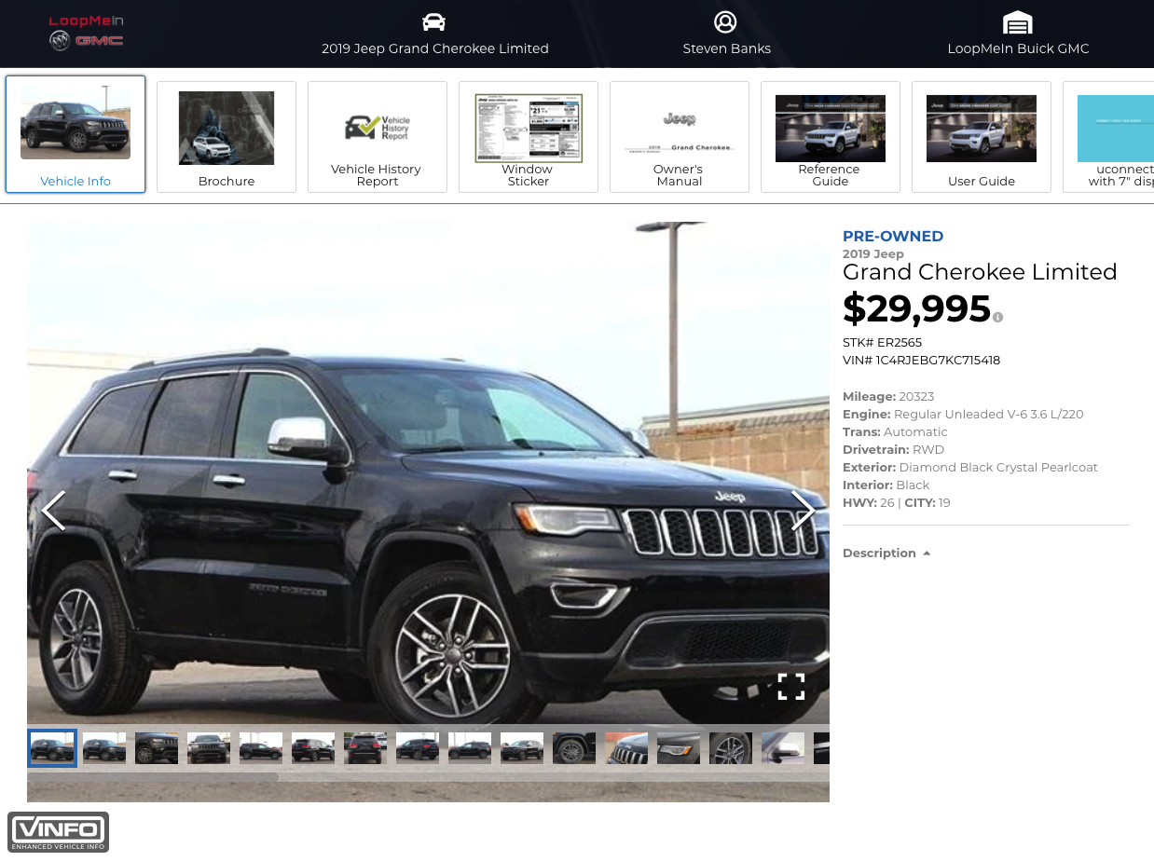
Task: Click the price info icon
Action: [x=998, y=318]
